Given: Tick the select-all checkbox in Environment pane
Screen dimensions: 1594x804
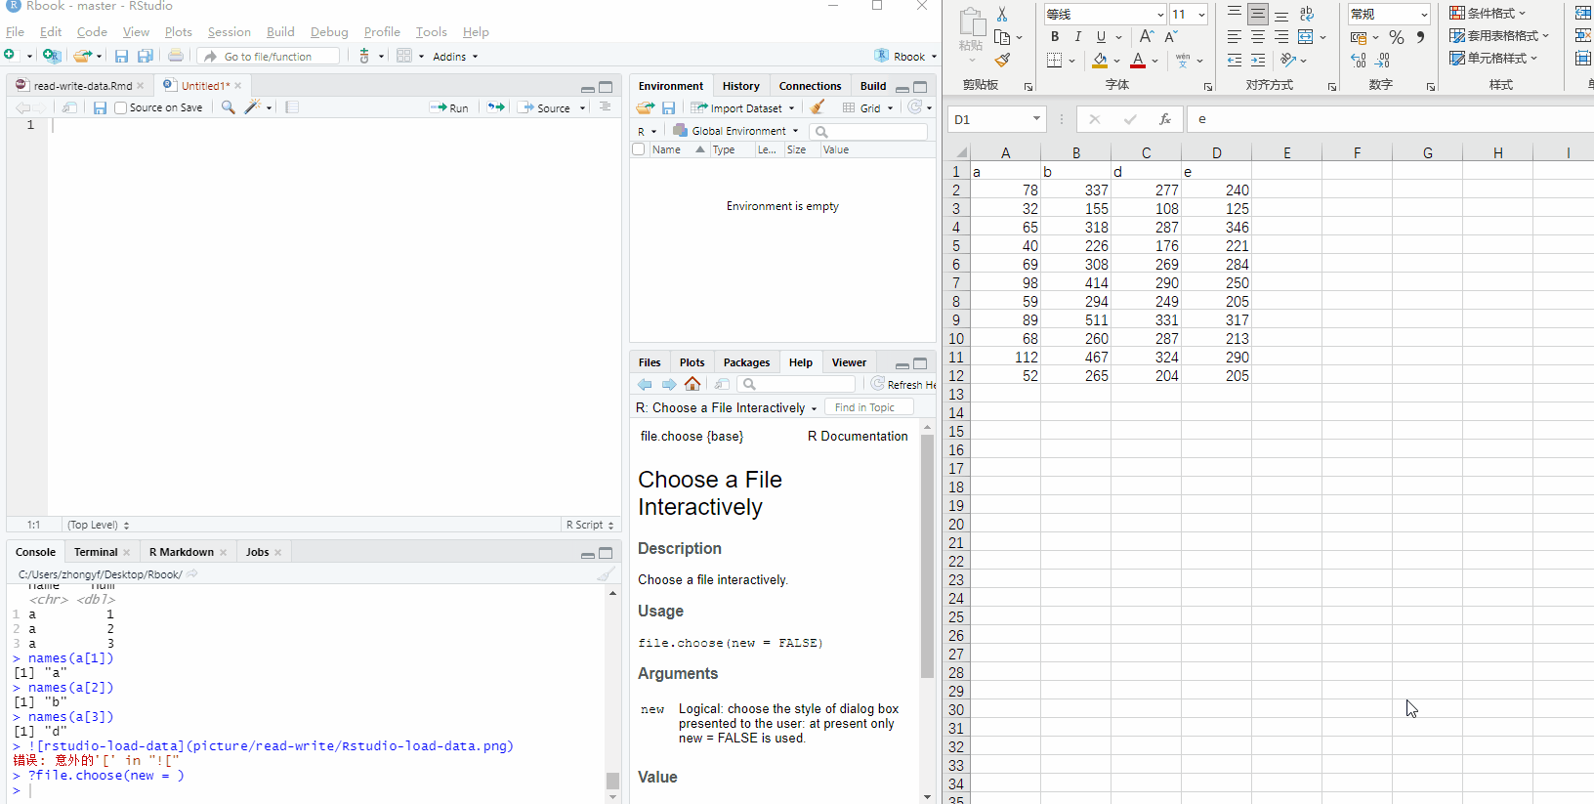Looking at the screenshot, I should pyautogui.click(x=639, y=149).
